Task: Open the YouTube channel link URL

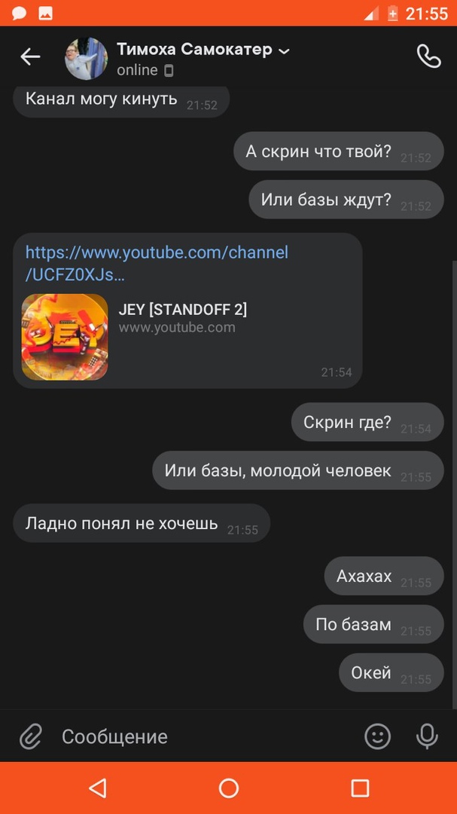Action: (x=157, y=264)
